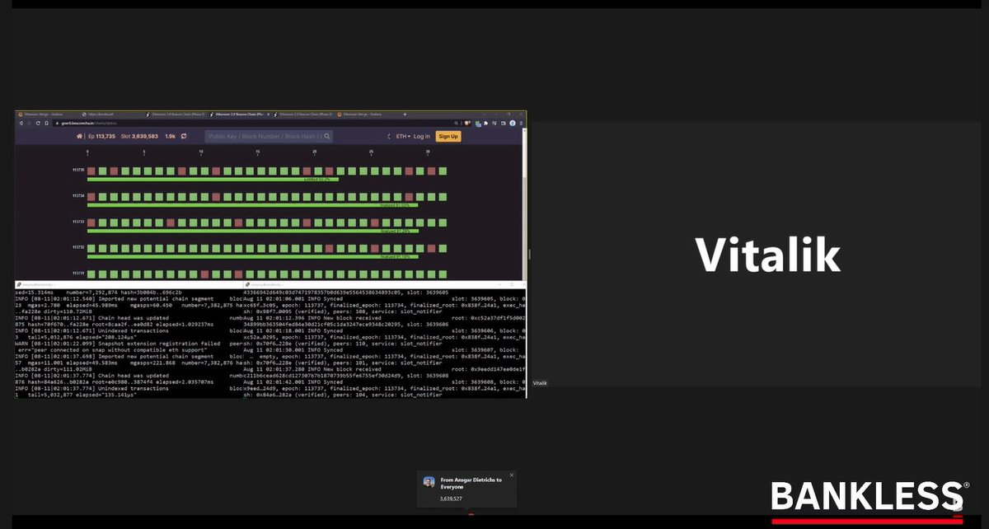Click Ansgar Dietrichs avatar in chat notification
Viewport: 989px width, 529px height.
click(429, 481)
